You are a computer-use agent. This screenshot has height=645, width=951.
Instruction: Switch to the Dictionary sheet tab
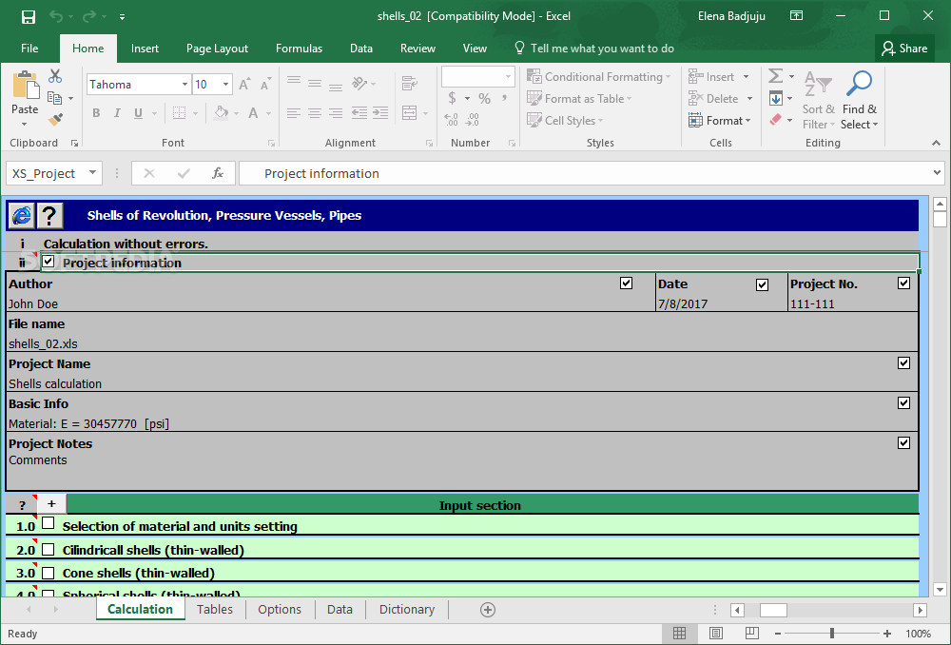pos(407,609)
